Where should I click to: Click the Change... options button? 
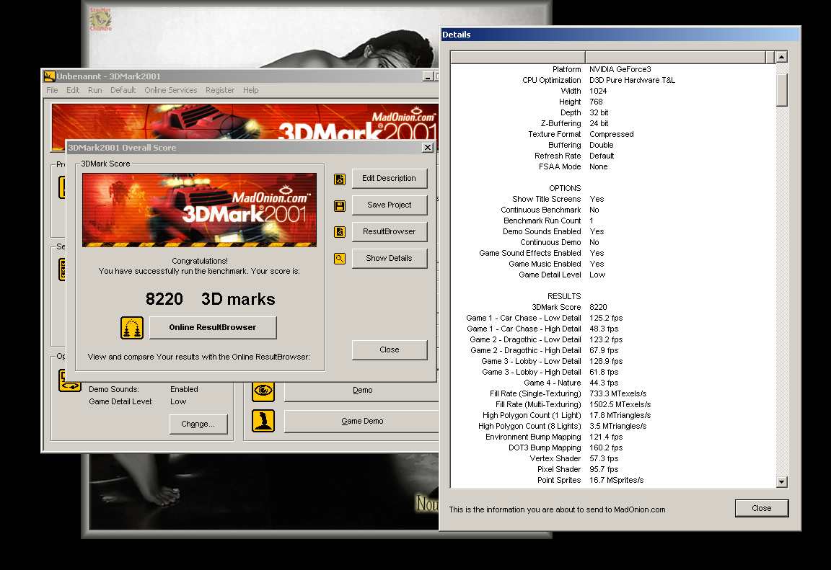coord(198,424)
